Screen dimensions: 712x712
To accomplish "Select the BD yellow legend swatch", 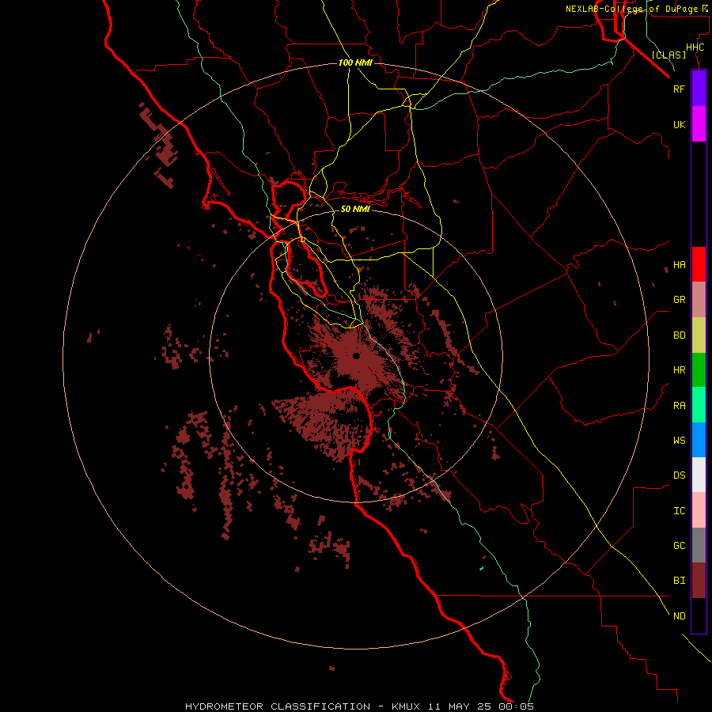I will (x=699, y=335).
